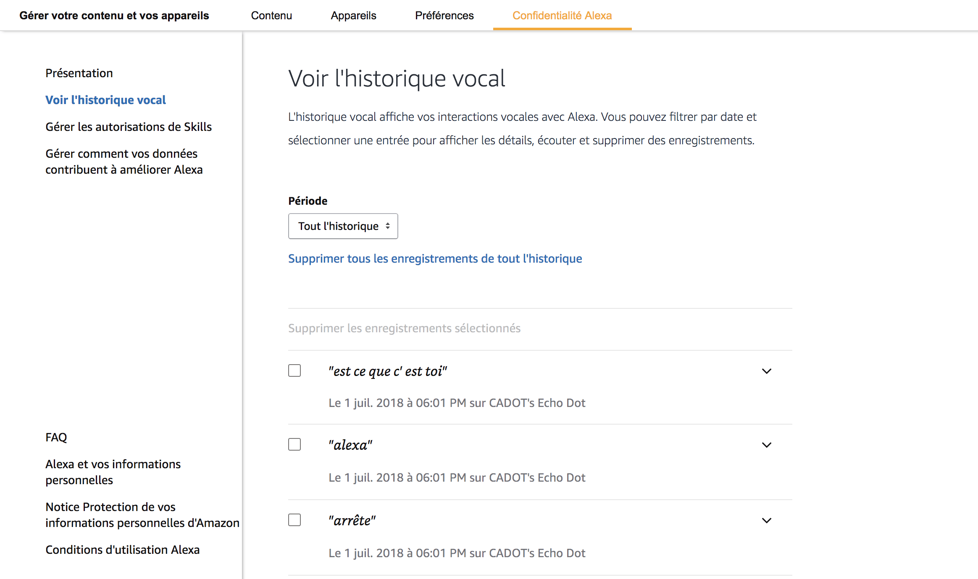Open Notice Protection de vos informations personnelles
Screen dimensions: 978x579
(142, 515)
